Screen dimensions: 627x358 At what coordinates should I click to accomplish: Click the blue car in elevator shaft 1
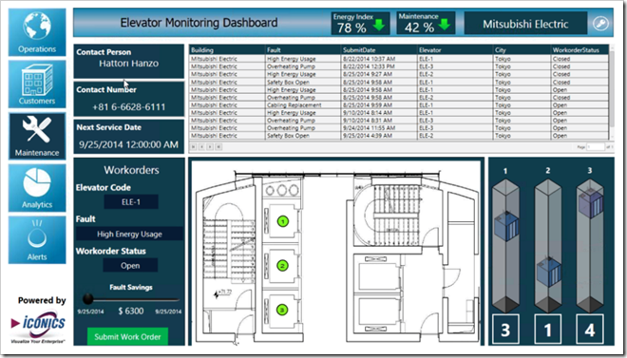pos(506,226)
